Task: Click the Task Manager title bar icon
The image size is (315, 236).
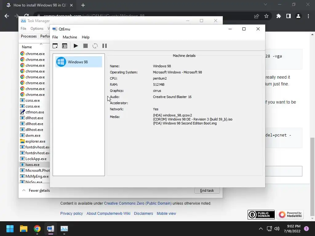Action: click(23, 21)
